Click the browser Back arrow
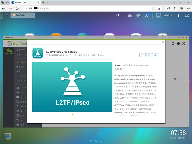This screenshot has width=192, height=144. [x=3, y=8]
